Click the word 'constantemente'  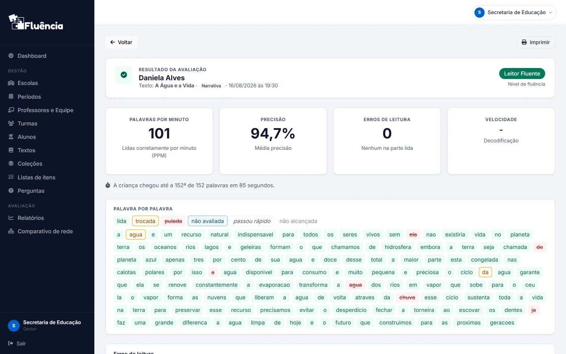click(216, 285)
